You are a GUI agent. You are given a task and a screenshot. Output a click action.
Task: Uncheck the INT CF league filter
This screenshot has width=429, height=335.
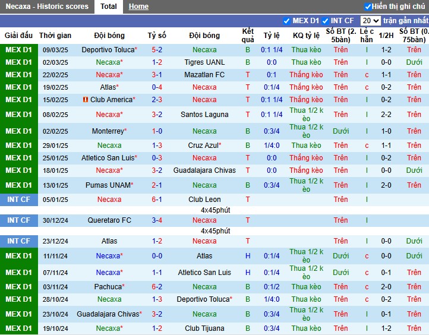coord(325,21)
